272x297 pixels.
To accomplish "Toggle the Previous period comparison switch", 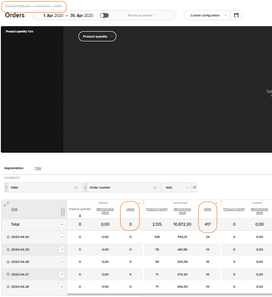I will (104, 15).
